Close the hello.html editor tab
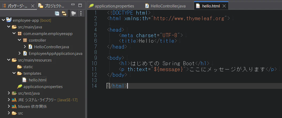Image resolution: width=282 pixels, height=118 pixels. [x=224, y=6]
